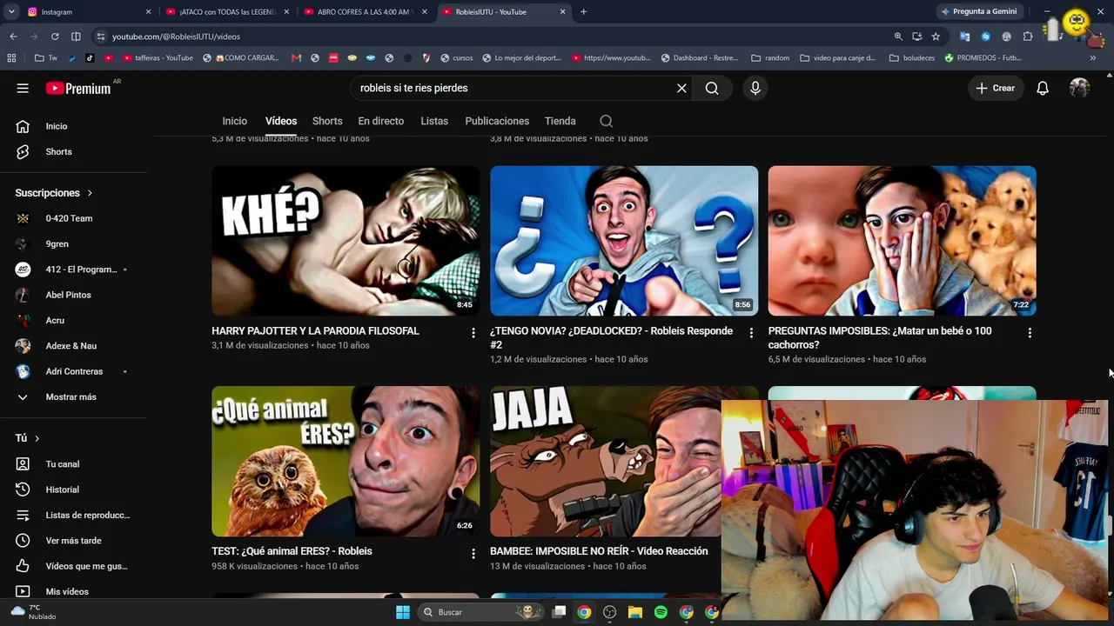Open a new browser tab

(x=583, y=11)
